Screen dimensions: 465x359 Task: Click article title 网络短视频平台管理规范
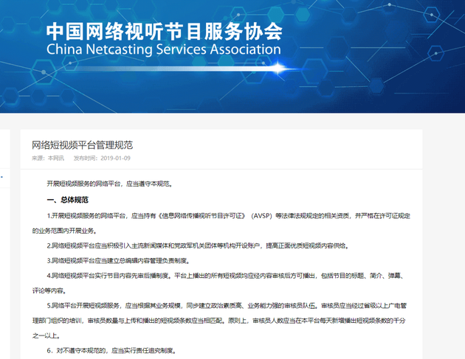[83, 145]
